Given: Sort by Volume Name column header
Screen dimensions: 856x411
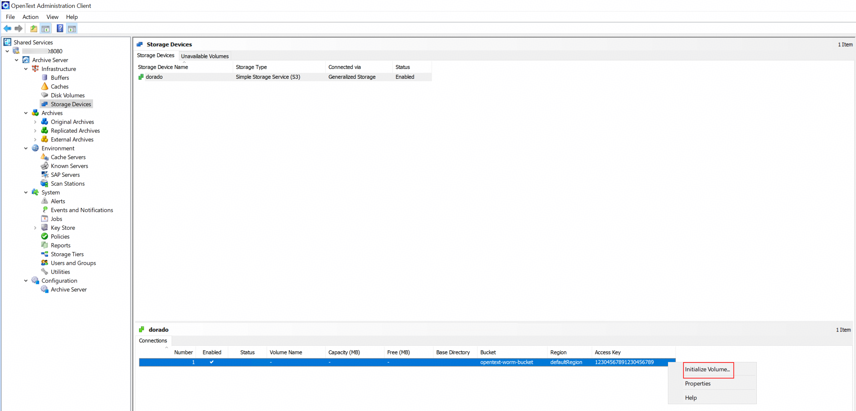Looking at the screenshot, I should coord(296,352).
